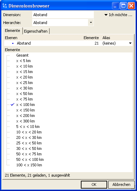Select element 100 < x 150 km
The width and height of the screenshot is (137, 191).
coord(29,165)
